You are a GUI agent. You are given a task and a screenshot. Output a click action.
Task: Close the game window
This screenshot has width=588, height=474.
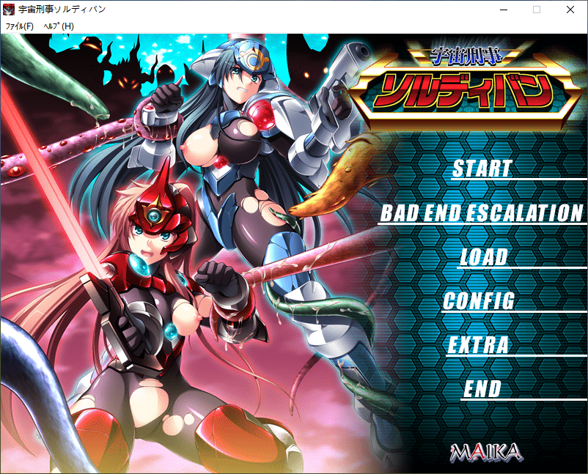(x=570, y=10)
